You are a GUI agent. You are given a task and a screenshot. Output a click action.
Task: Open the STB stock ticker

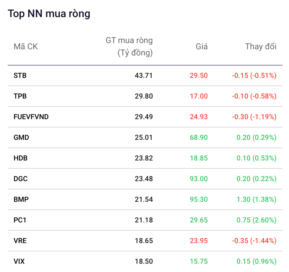[x=20, y=76]
